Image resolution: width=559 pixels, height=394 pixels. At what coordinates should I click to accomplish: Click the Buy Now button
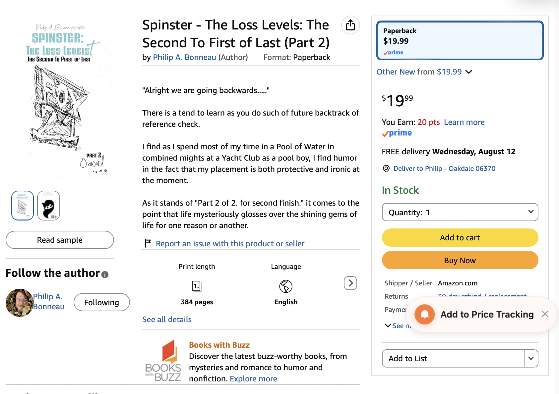pos(460,260)
